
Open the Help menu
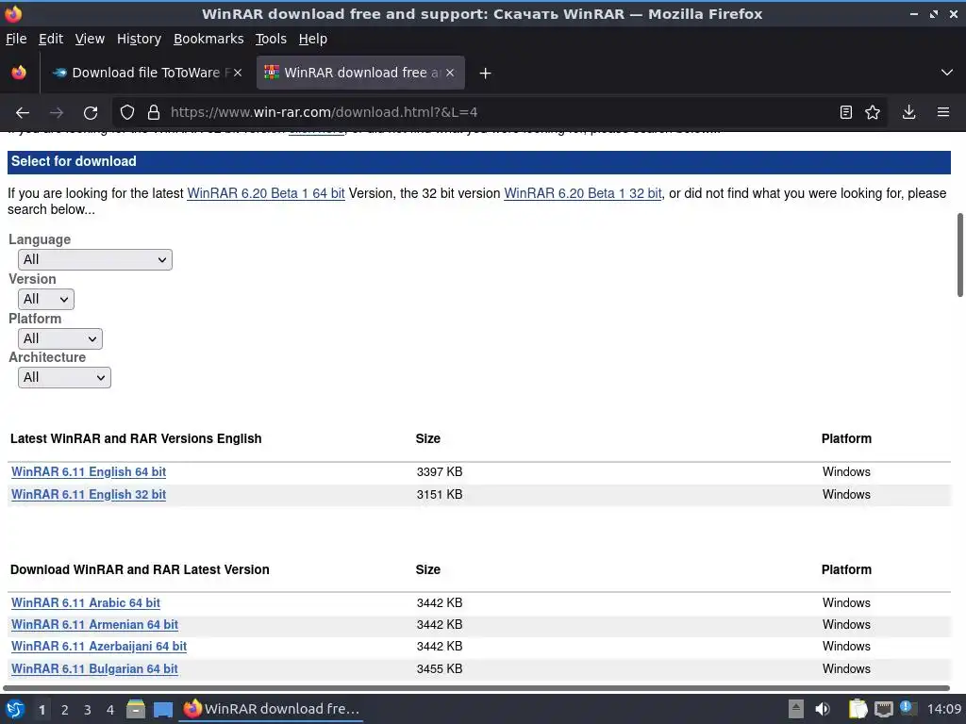(313, 39)
